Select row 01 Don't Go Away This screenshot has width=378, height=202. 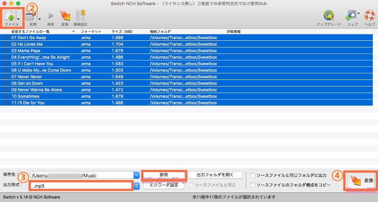point(186,38)
